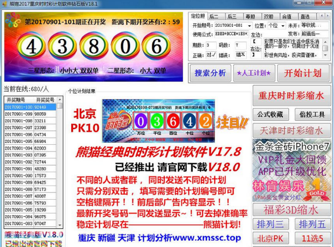This screenshot has width=334, height=247.
Task: Click the 正确 symbol field
Action: click(211, 55)
